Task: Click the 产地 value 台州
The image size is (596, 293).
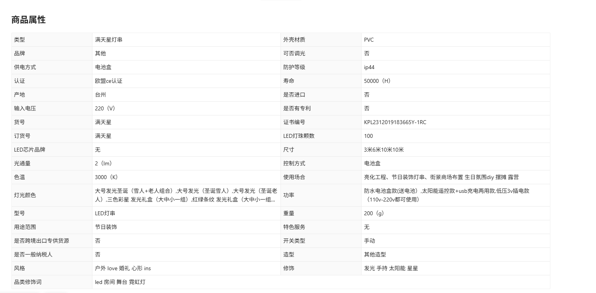Action: pos(100,95)
